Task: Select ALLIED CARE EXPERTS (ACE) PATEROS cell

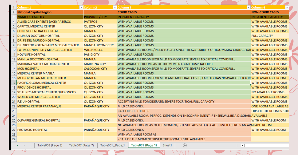Action: tap(50, 22)
